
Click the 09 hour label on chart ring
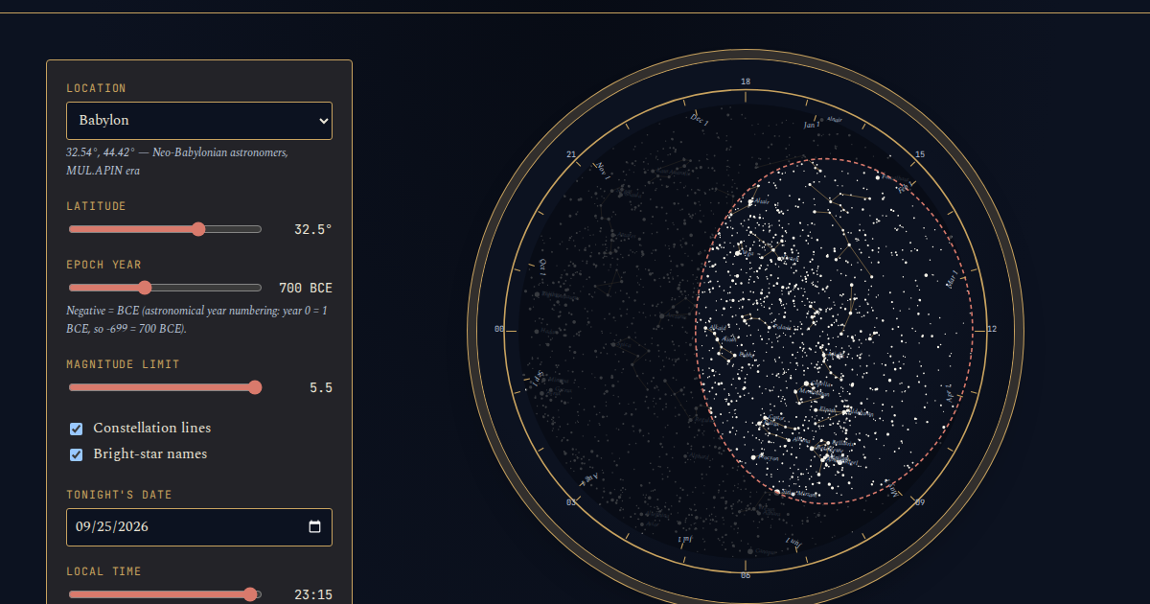point(920,502)
